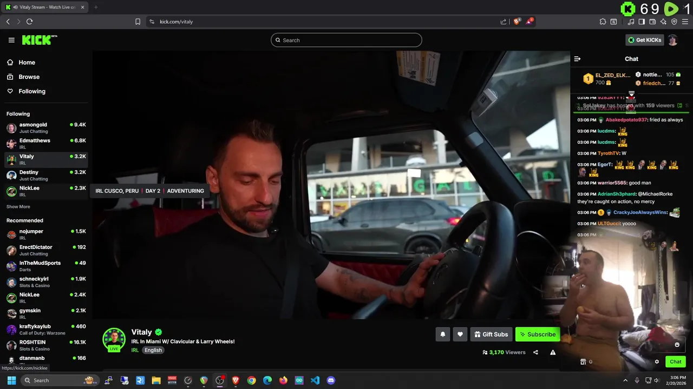Screen dimensions: 693x389
Task: Report the stream via warning icon
Action: point(553,352)
